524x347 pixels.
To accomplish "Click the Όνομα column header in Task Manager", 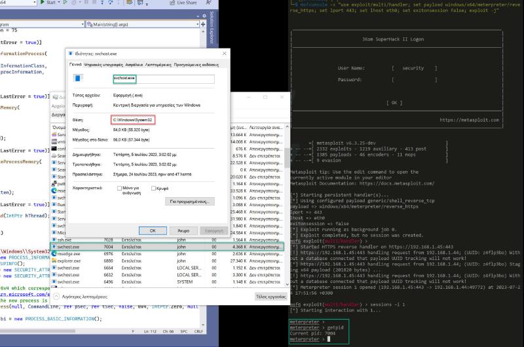I will click(x=59, y=127).
